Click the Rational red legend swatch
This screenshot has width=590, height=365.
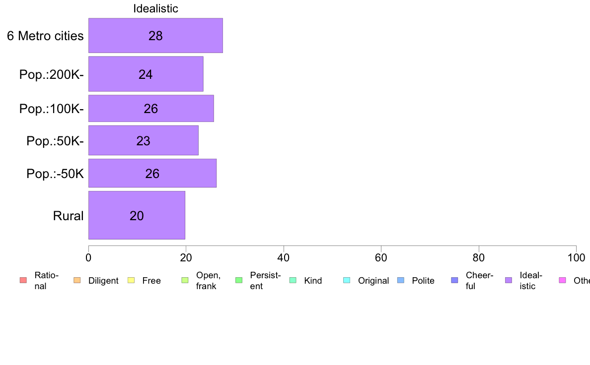click(23, 280)
